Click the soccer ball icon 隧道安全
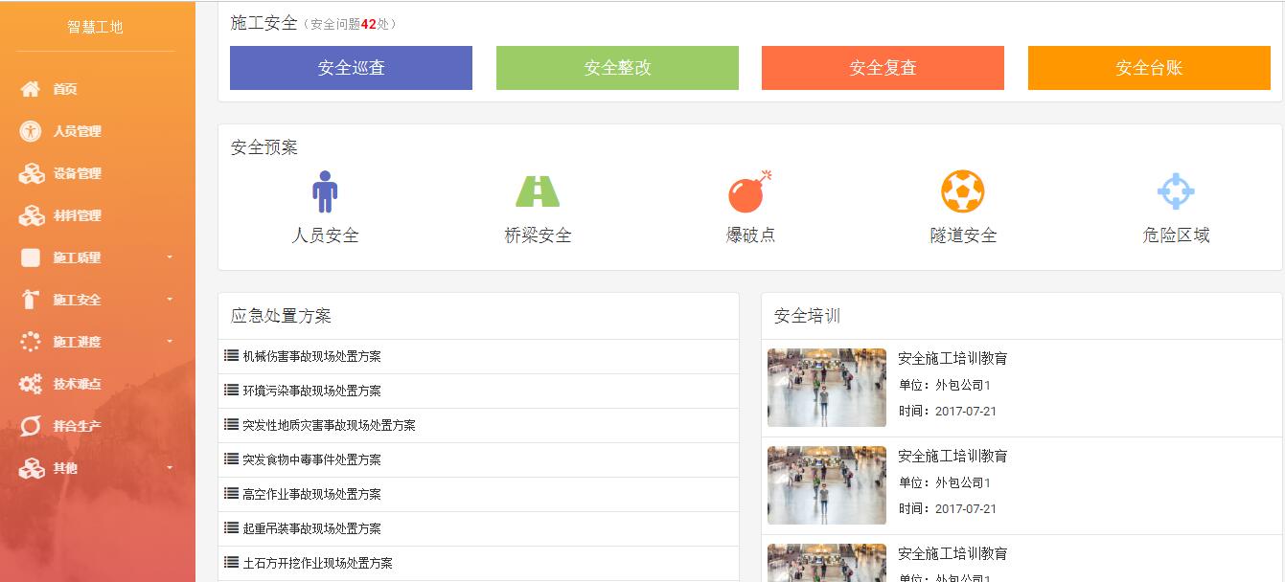Screen dimensions: 1285x582 962,191
